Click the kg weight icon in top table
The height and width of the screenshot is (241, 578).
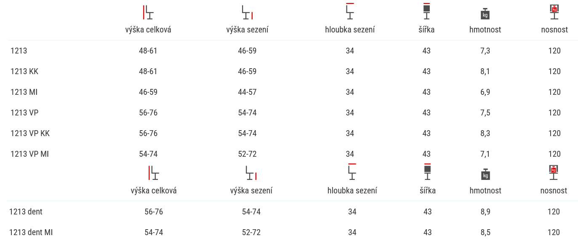(485, 14)
